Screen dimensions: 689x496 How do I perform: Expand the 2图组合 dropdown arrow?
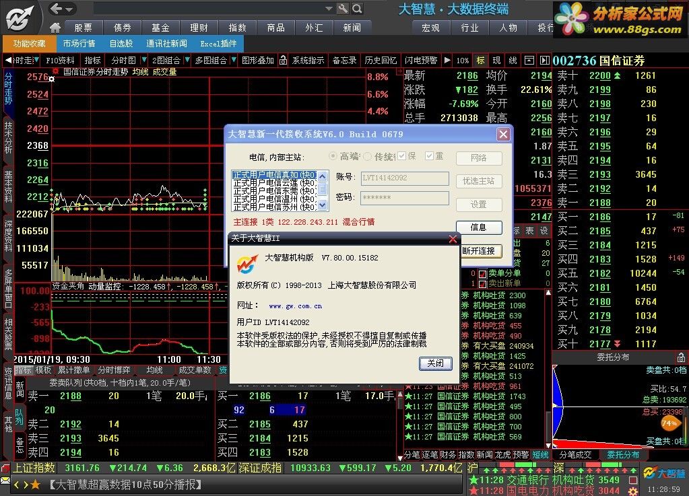pos(187,60)
